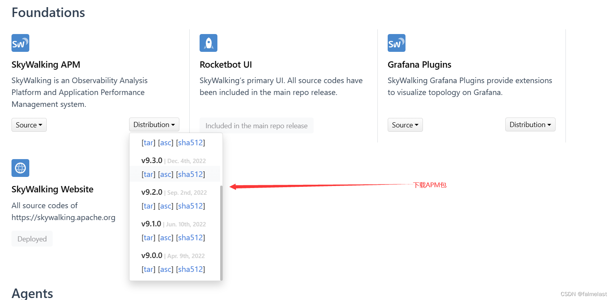
Task: Open Distribution dropdown under Grafana Plugins
Action: click(x=530, y=125)
